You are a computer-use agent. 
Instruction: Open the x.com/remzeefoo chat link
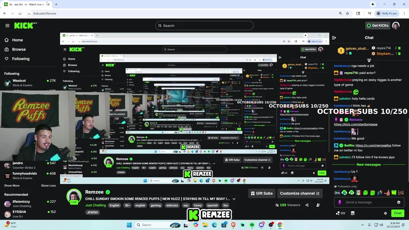pyautogui.click(x=373, y=145)
